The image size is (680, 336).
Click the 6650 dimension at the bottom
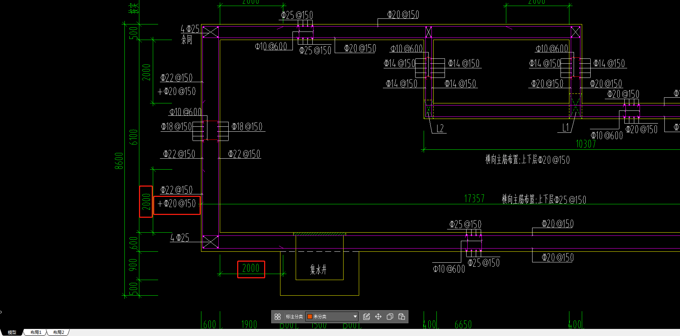(463, 325)
